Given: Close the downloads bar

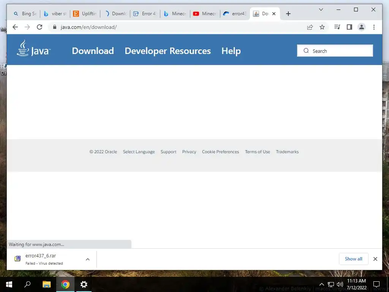Looking at the screenshot, I should coord(375,259).
